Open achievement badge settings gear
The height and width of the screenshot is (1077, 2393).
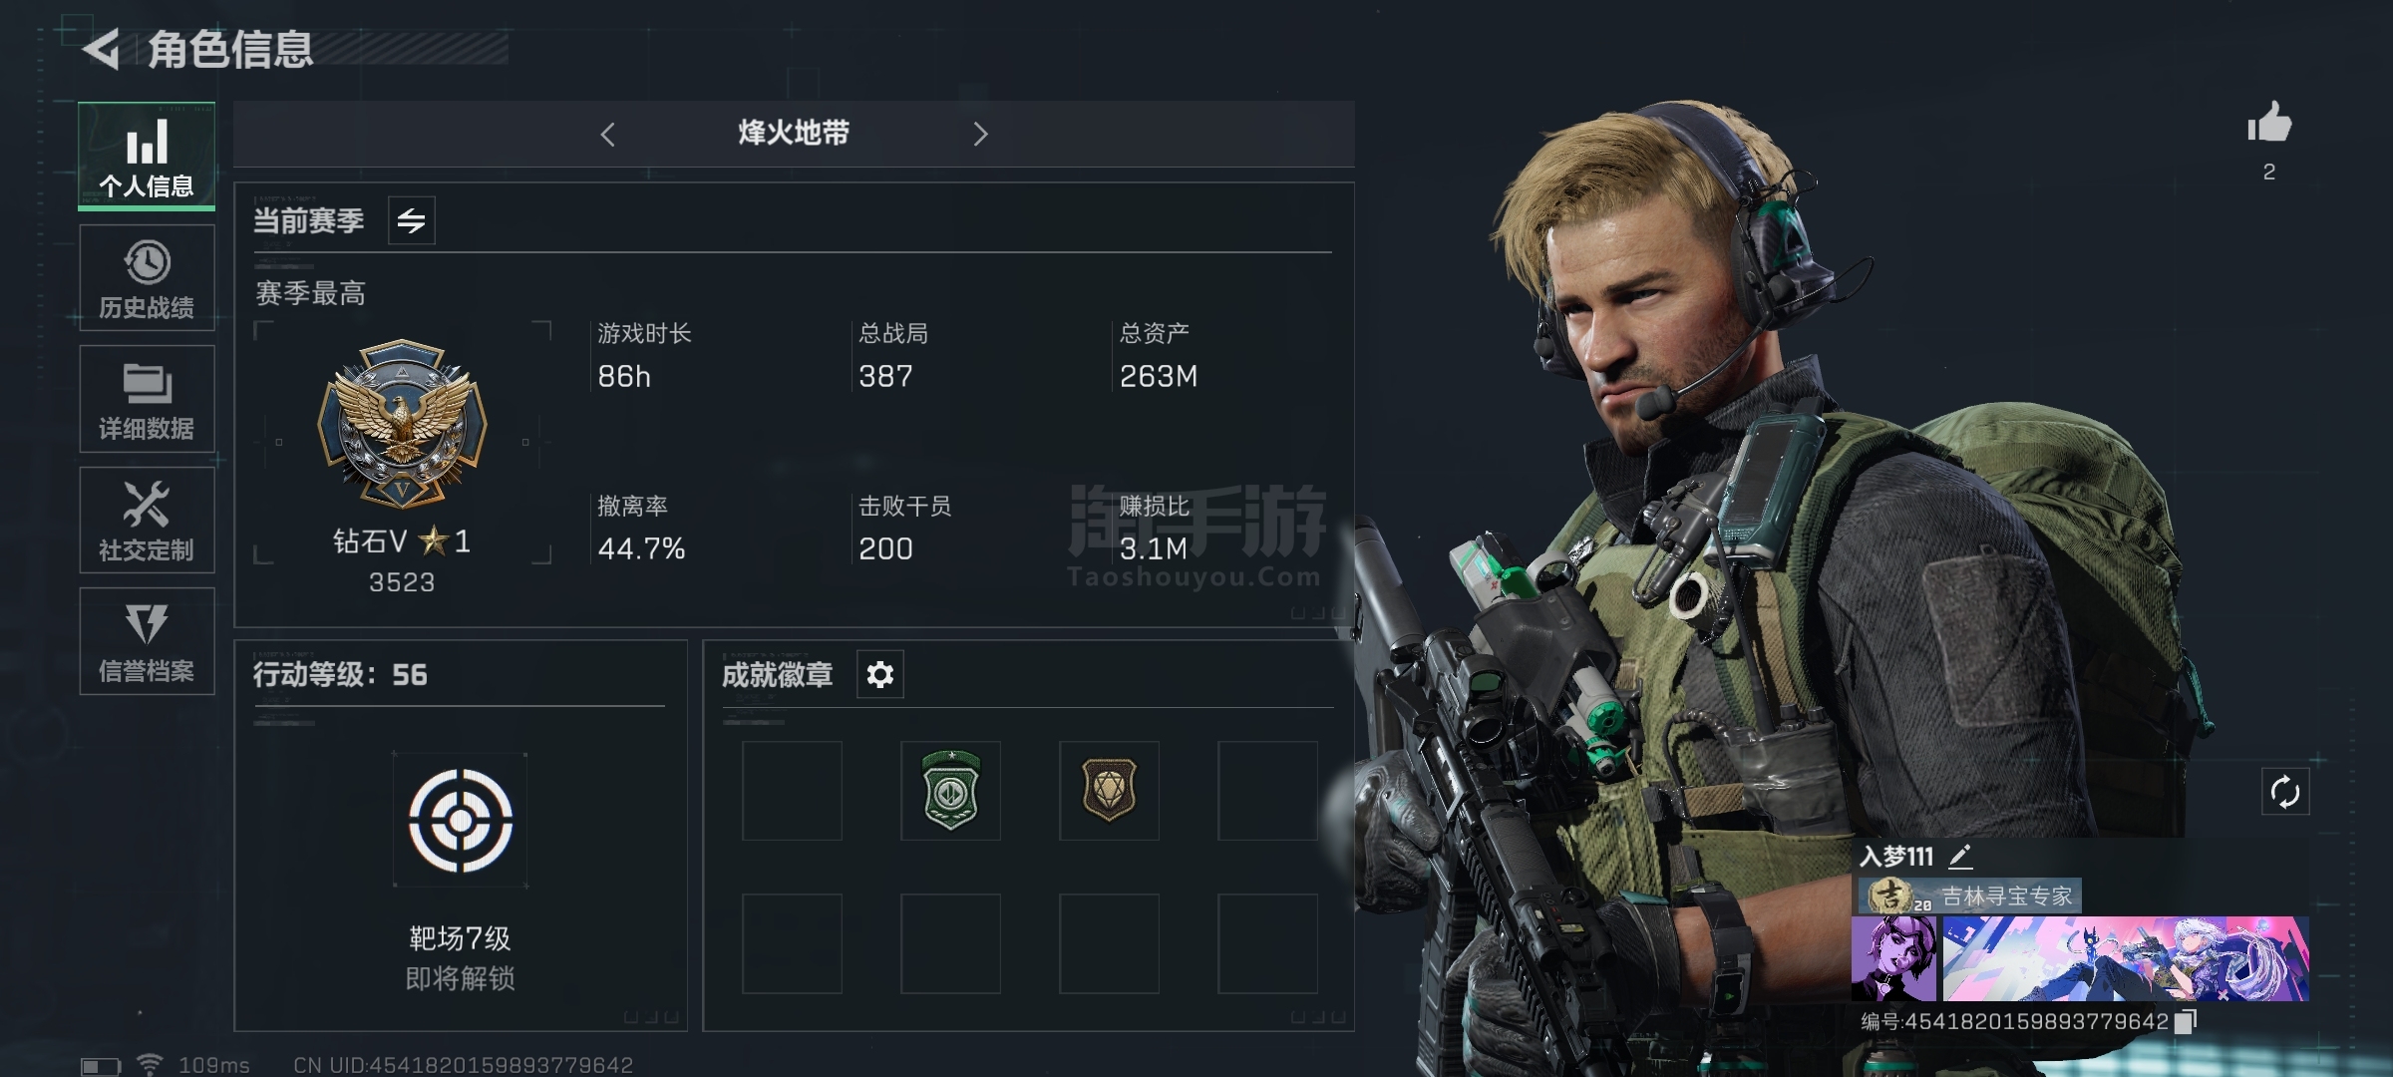[879, 675]
